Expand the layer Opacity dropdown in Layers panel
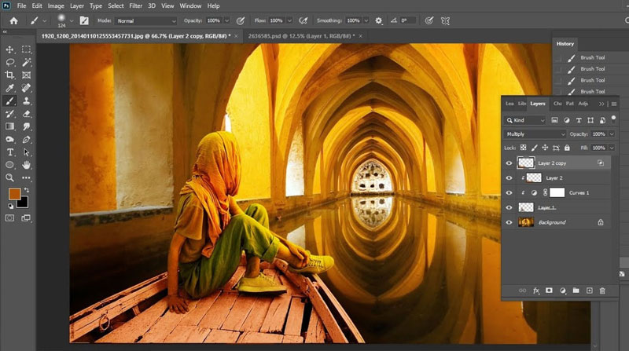 (x=612, y=133)
